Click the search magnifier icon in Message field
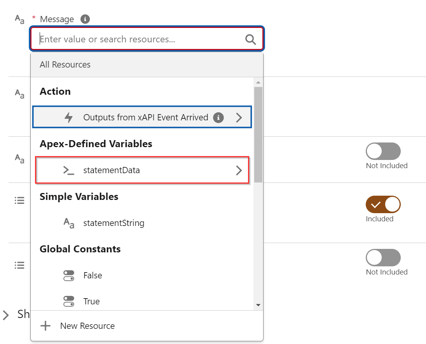Image resolution: width=426 pixels, height=344 pixels. click(x=251, y=39)
